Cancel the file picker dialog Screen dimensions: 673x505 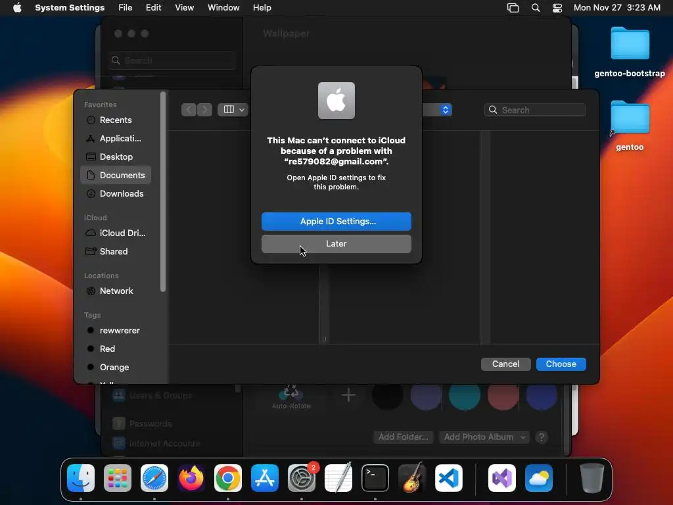coord(505,364)
